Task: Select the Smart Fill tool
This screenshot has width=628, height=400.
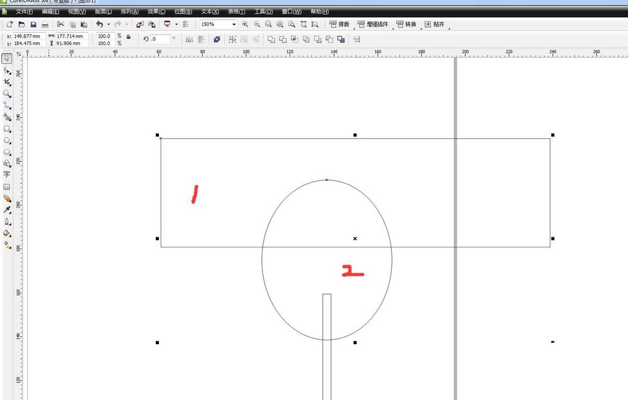Action: click(7, 117)
